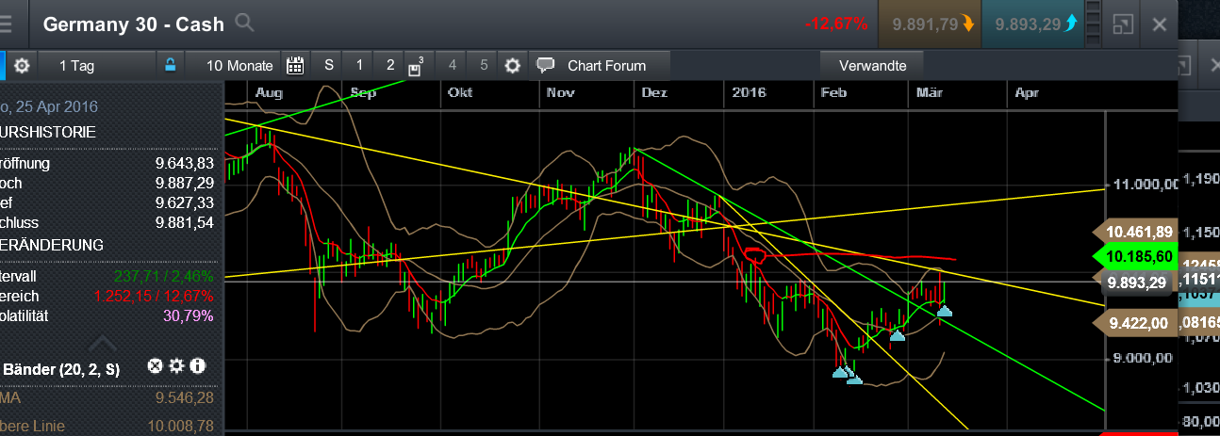Open the hamburger menu beside Germany 30 title
Image resolution: width=1220 pixels, height=436 pixels.
coord(6,23)
